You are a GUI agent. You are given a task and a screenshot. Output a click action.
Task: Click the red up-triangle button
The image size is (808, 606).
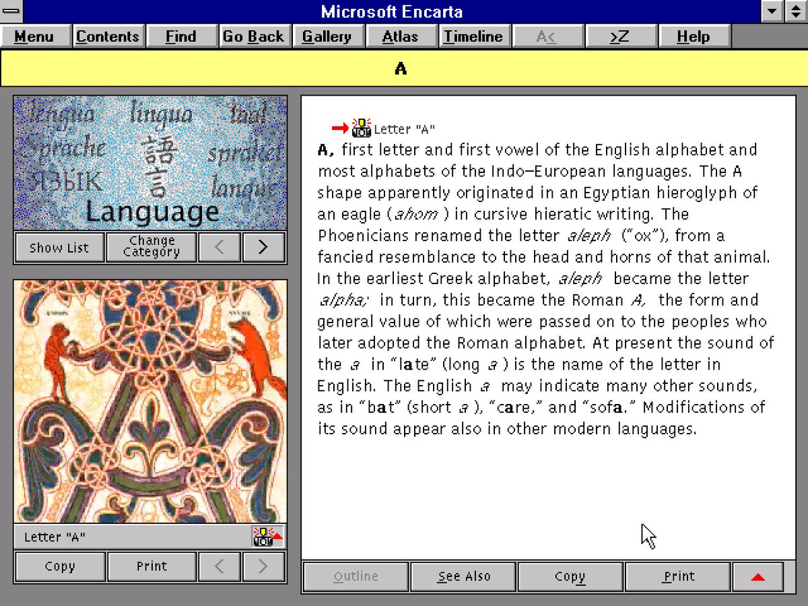(757, 577)
